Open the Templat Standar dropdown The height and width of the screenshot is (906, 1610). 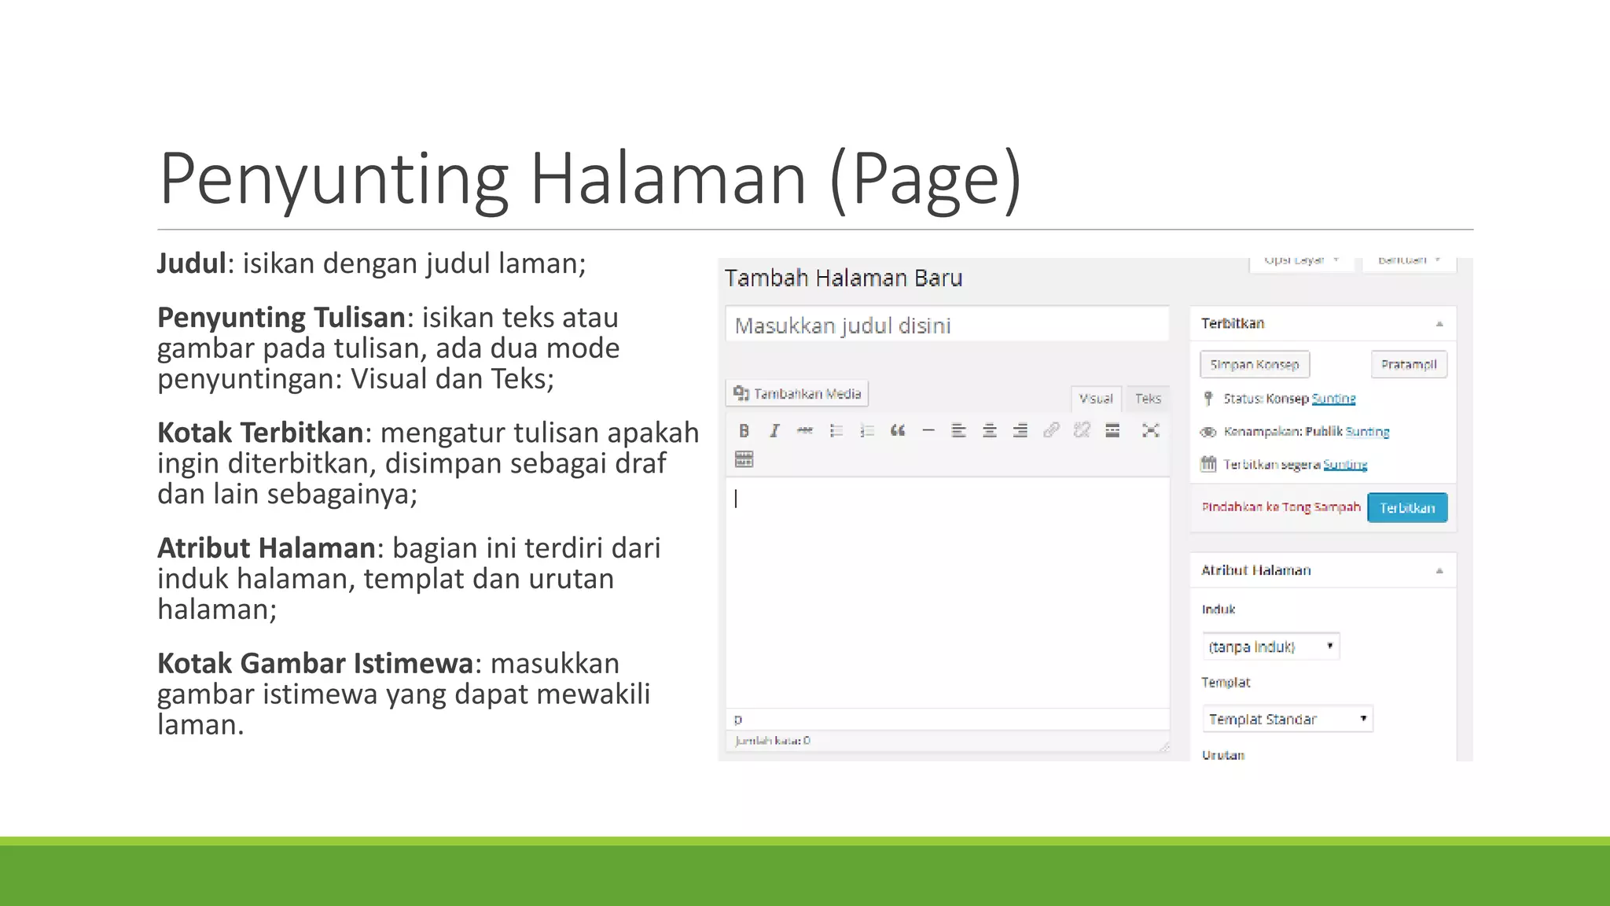1288,719
